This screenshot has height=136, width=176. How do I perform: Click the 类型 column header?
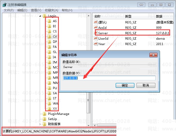[128, 16]
